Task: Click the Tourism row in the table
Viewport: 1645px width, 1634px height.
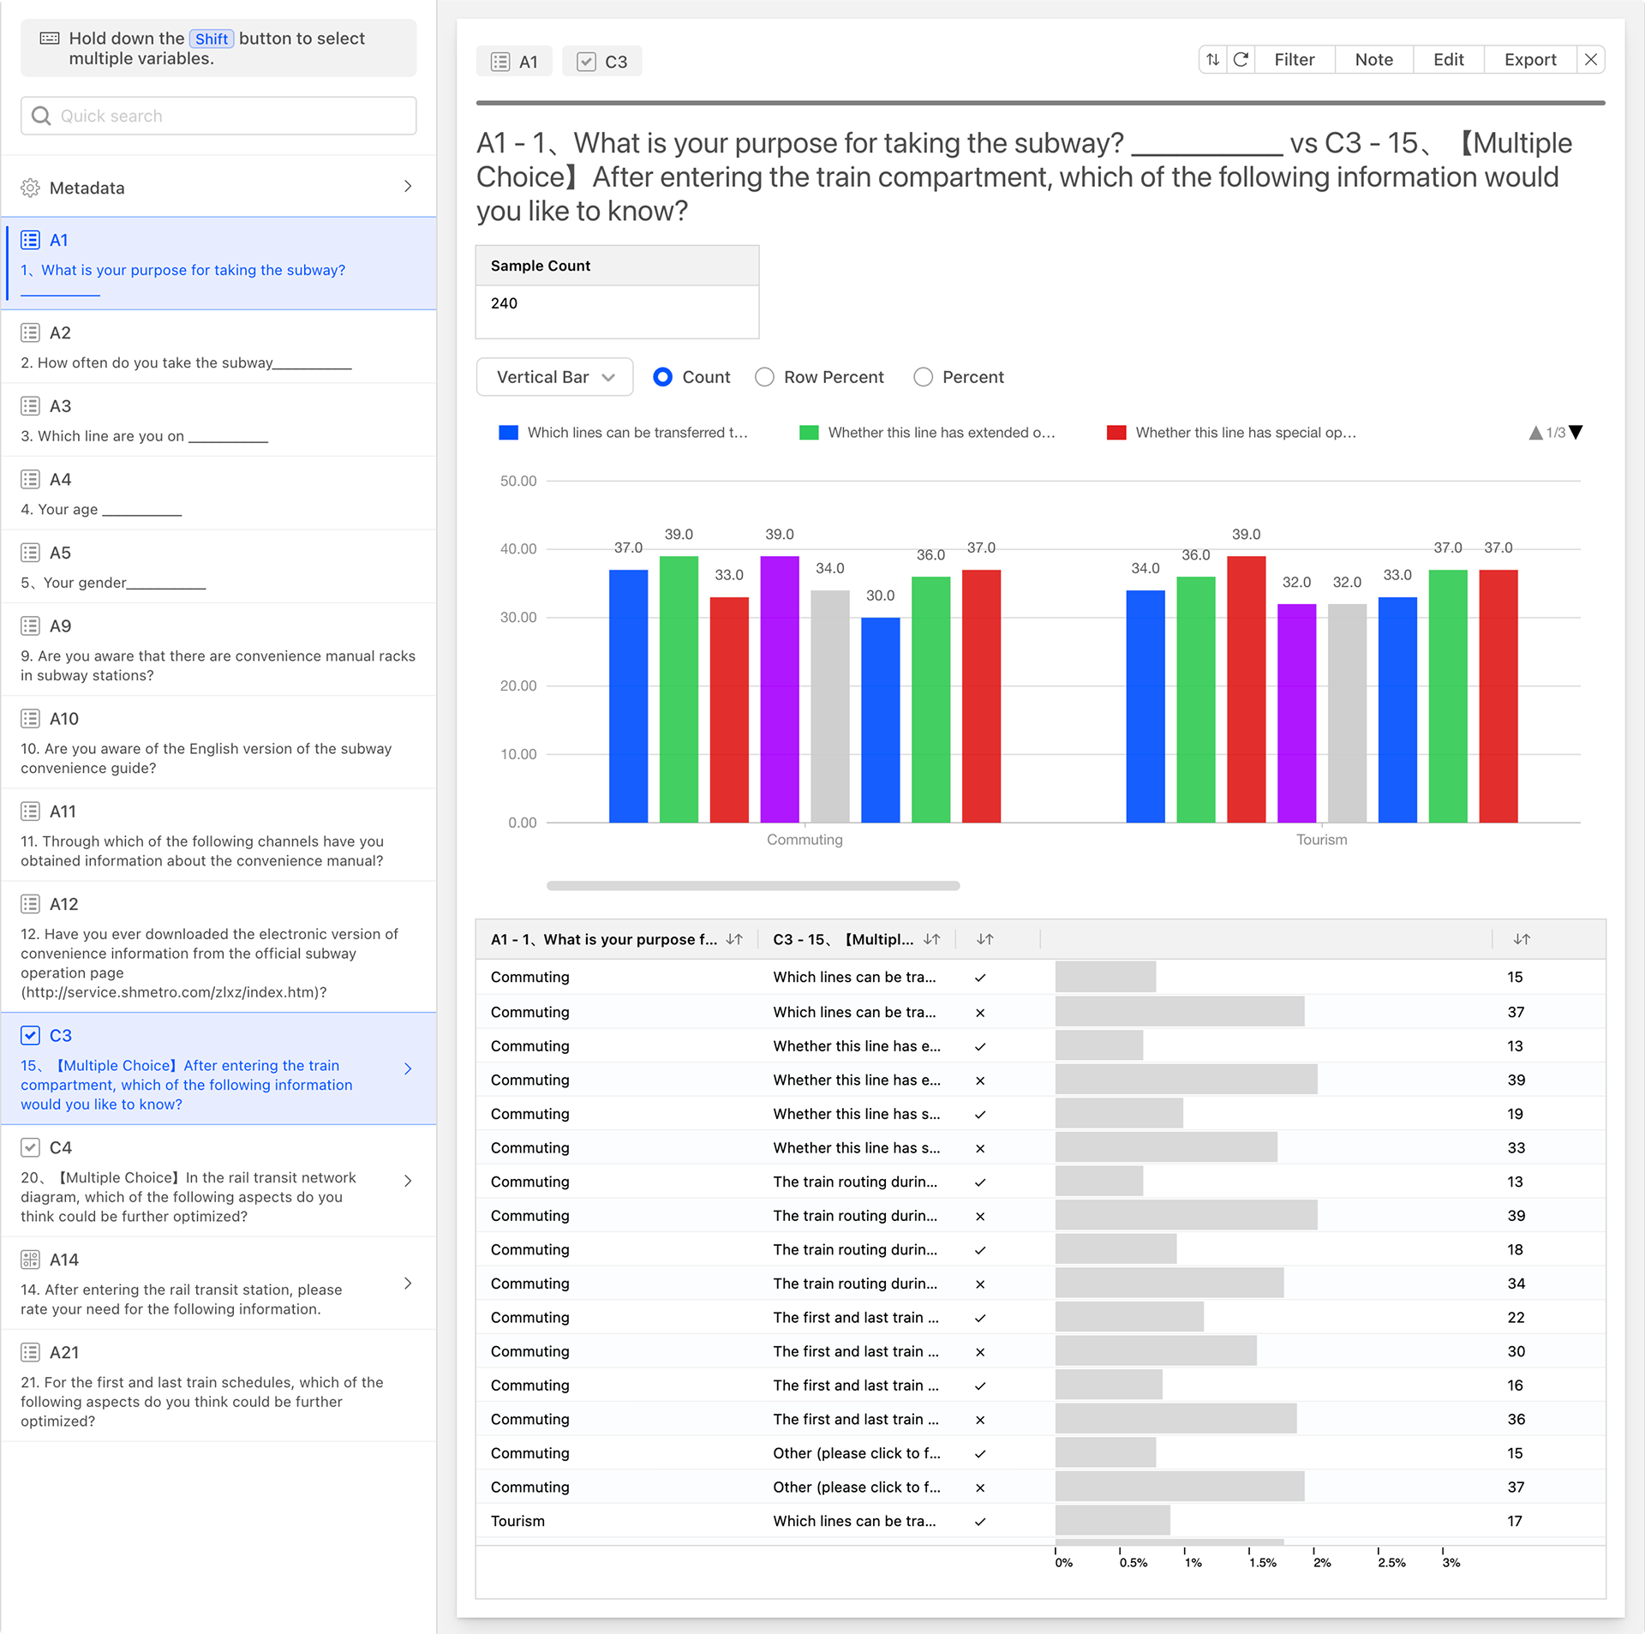Action: (1040, 1521)
